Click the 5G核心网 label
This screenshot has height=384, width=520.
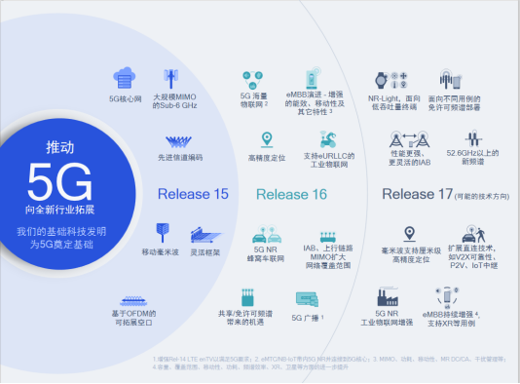click(126, 98)
